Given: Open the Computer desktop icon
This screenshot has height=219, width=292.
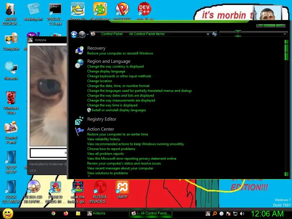Looking at the screenshot, I should coord(11,42).
